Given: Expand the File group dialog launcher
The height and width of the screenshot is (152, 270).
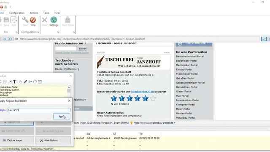Looking at the screenshot, I should (x=16, y=32).
